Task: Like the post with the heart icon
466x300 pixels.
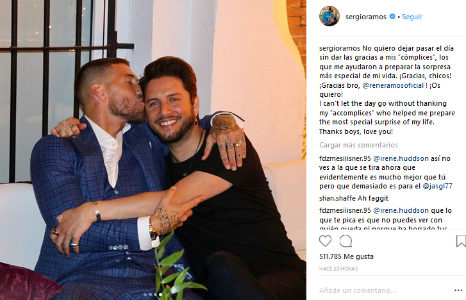Action: click(325, 241)
